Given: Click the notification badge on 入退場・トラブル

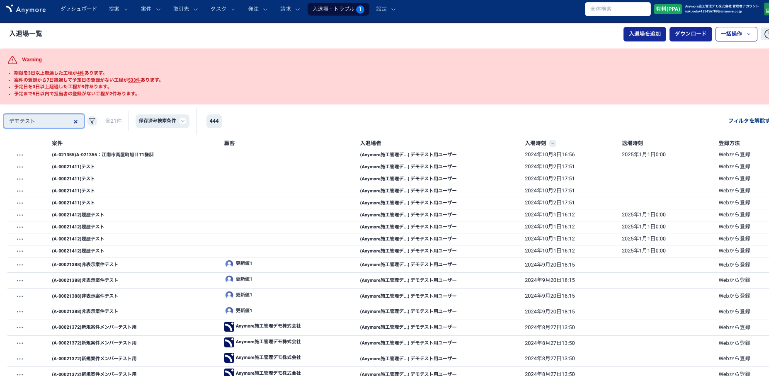Looking at the screenshot, I should (360, 9).
